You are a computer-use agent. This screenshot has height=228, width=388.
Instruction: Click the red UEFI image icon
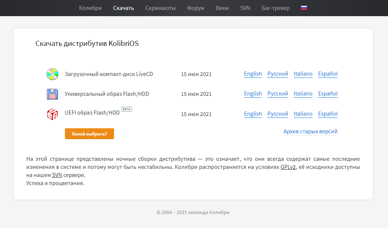[52, 114]
